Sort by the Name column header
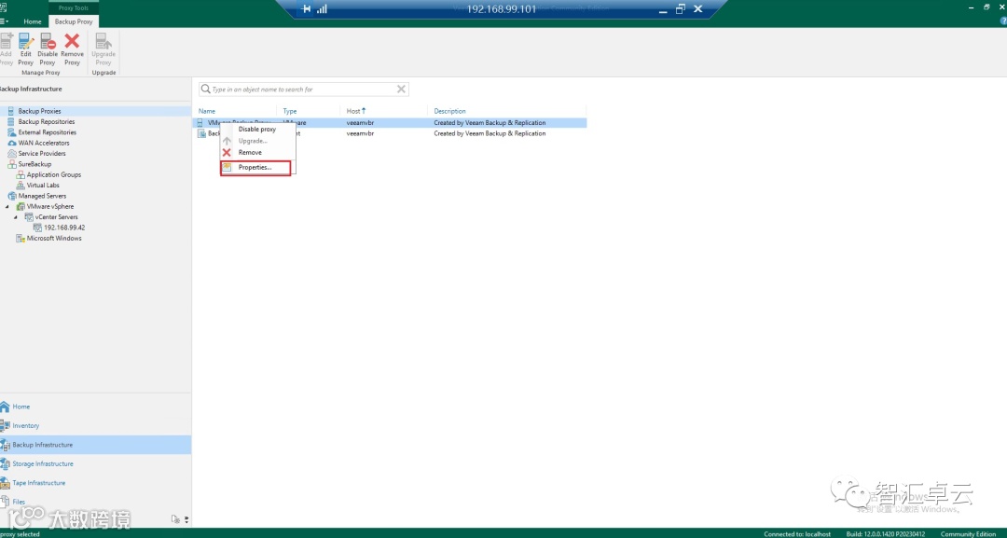 pos(207,111)
